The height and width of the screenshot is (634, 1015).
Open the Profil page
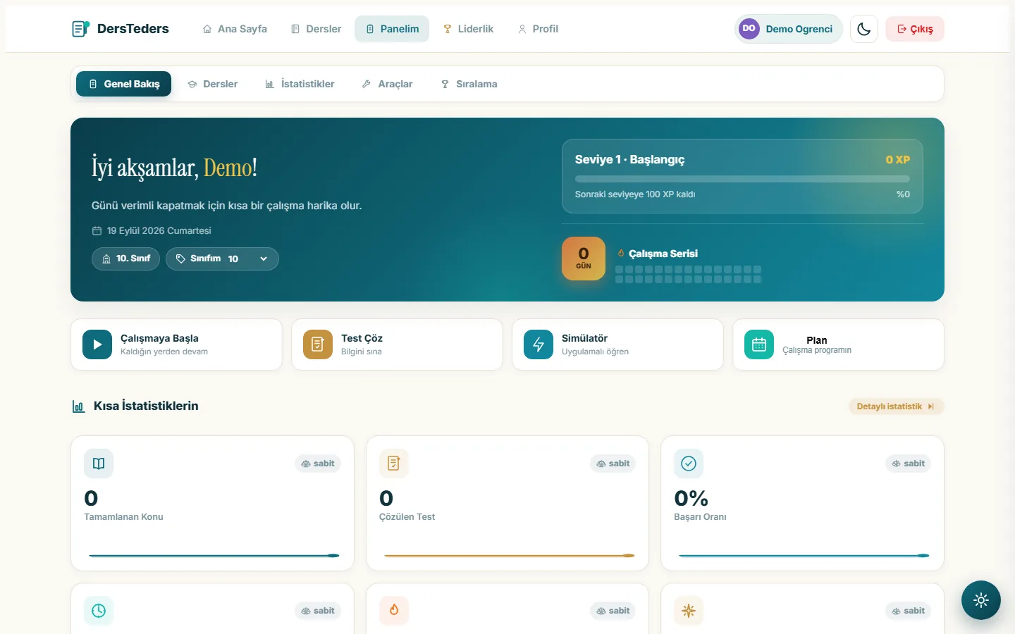tap(538, 29)
